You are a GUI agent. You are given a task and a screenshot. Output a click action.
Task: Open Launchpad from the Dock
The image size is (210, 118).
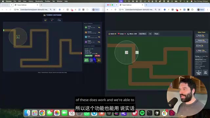[x=35, y=113]
